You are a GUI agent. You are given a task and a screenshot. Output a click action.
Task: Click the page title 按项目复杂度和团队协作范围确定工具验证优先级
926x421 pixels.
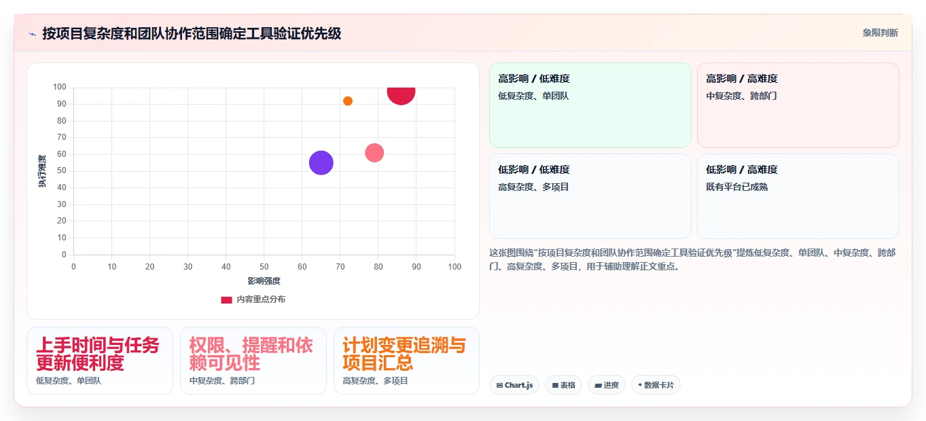coord(192,33)
